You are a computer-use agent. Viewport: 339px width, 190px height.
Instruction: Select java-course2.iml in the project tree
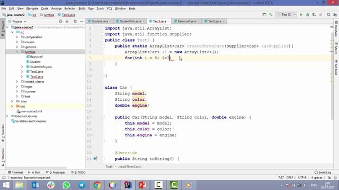tap(31, 111)
